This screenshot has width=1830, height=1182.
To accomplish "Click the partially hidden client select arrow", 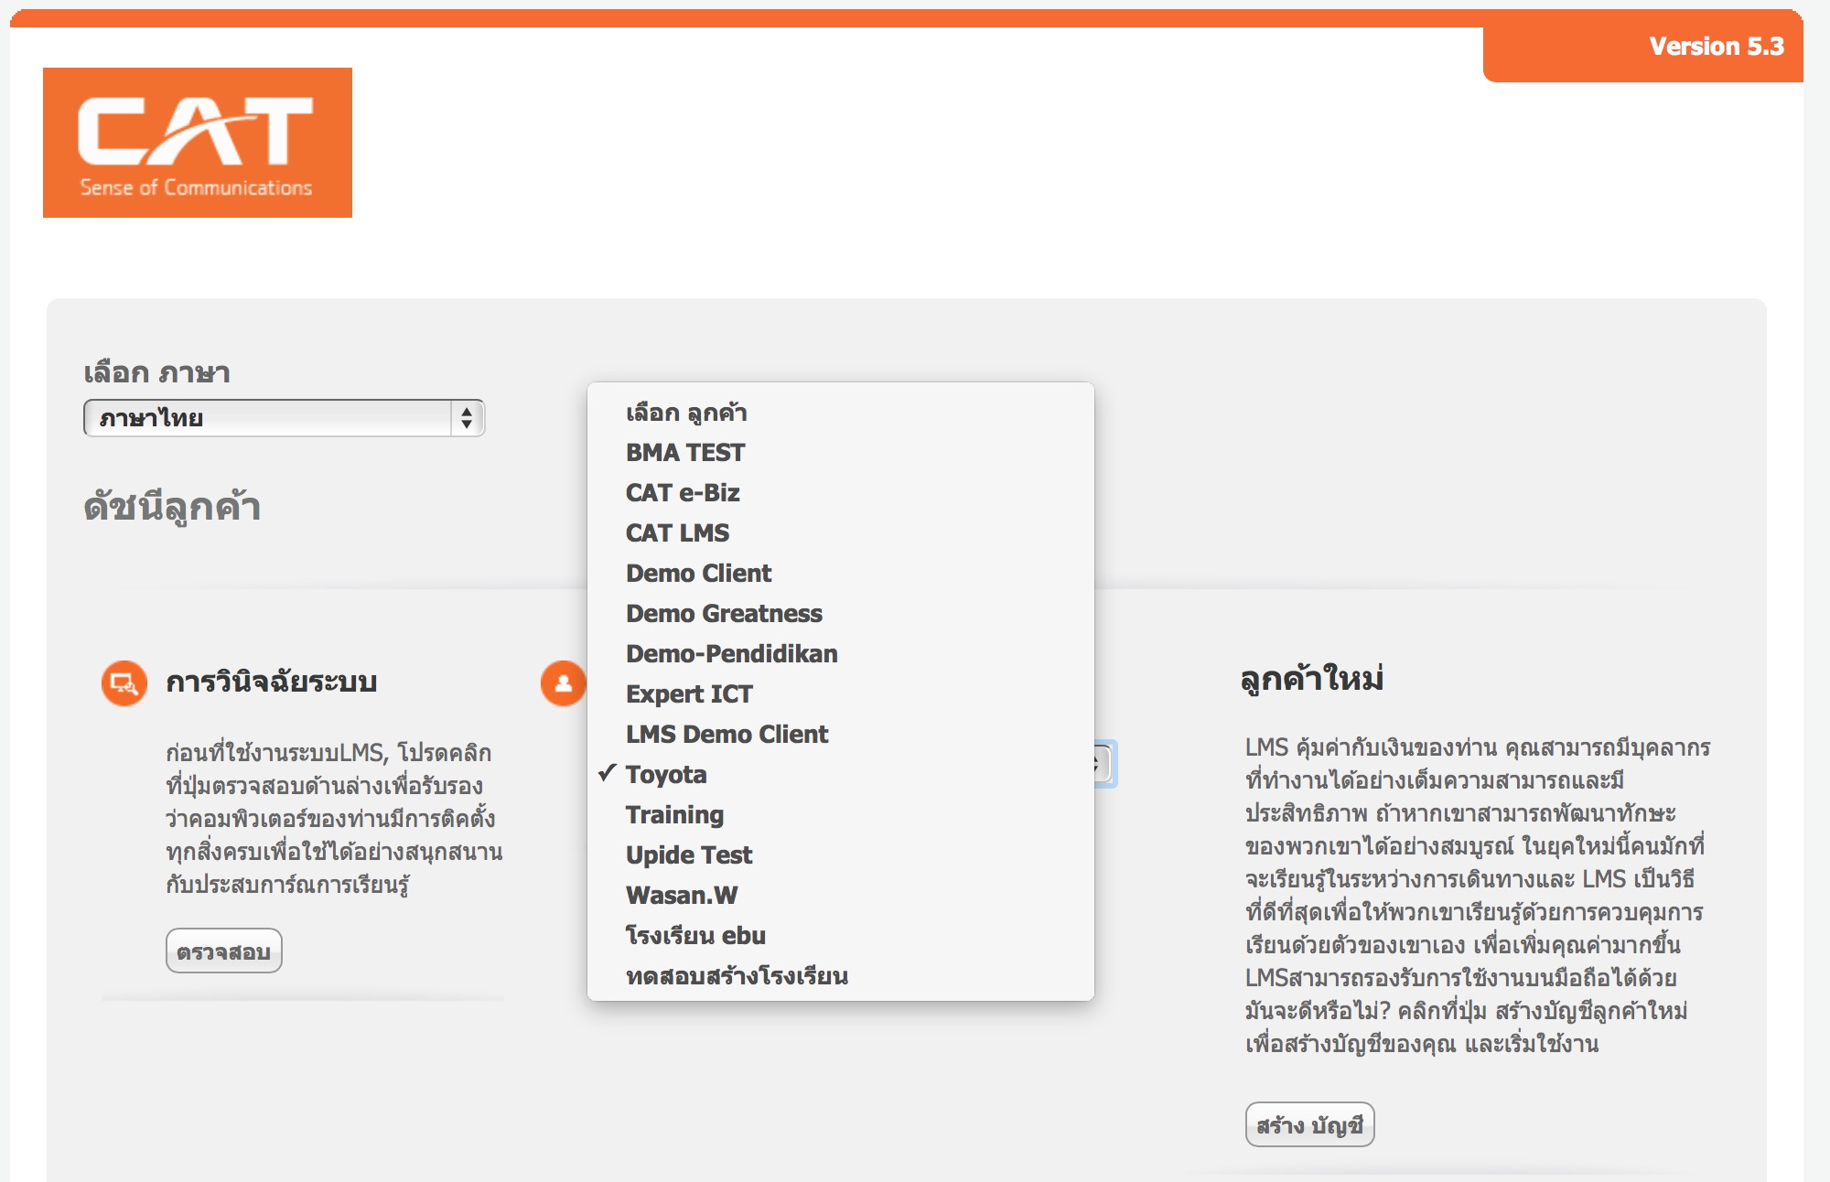I will (1105, 764).
